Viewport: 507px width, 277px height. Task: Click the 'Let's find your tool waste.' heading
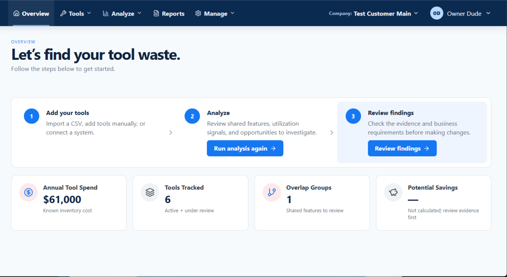pyautogui.click(x=96, y=55)
